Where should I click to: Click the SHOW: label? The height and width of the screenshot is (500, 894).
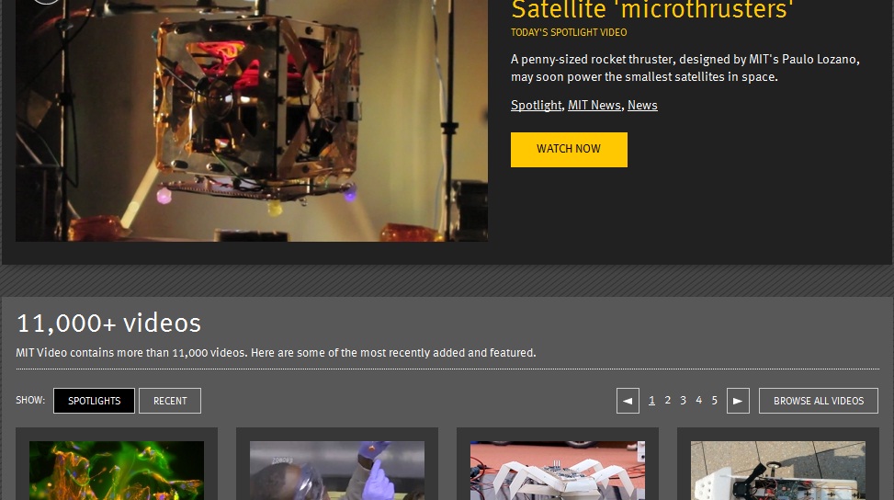[x=30, y=400]
